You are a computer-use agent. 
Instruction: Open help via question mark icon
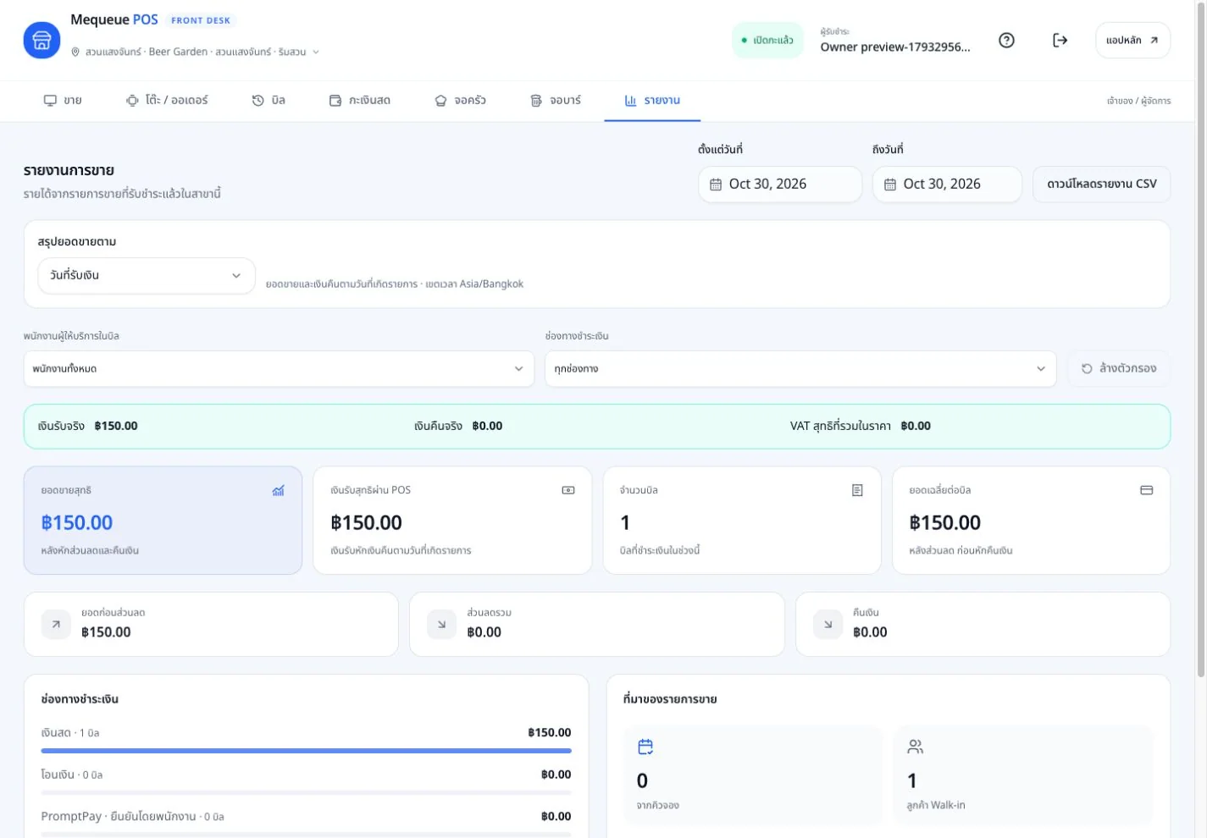pyautogui.click(x=1006, y=41)
